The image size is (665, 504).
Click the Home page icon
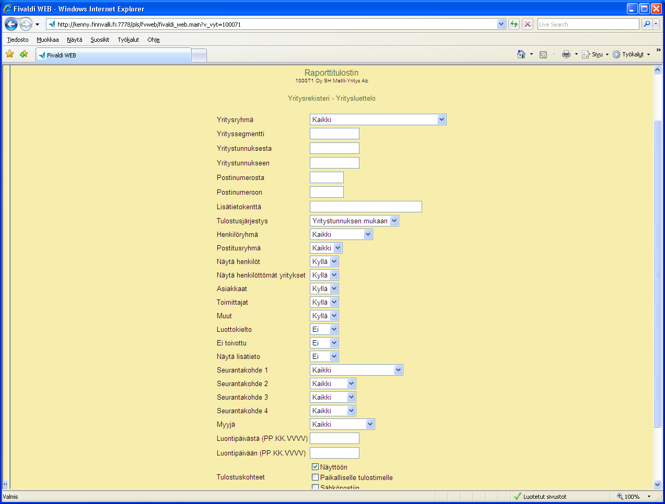521,54
